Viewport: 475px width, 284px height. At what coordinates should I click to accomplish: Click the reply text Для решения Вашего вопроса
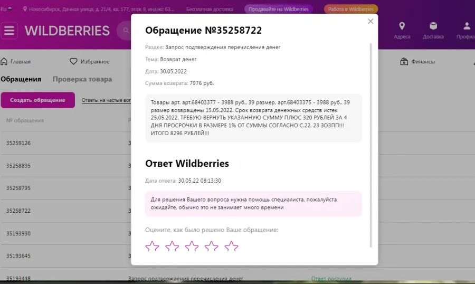coord(253,203)
